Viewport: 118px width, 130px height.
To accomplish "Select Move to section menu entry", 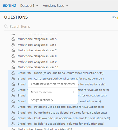I will (x=53, y=92).
